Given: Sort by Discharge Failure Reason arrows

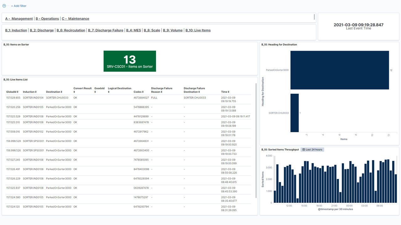Looking at the screenshot, I should tap(161, 92).
